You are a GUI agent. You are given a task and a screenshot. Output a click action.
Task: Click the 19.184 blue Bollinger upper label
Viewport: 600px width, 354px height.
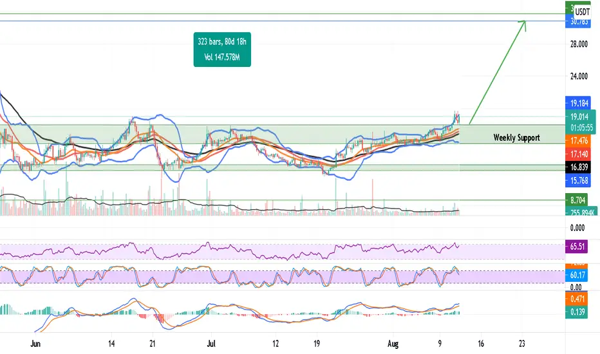click(x=578, y=104)
